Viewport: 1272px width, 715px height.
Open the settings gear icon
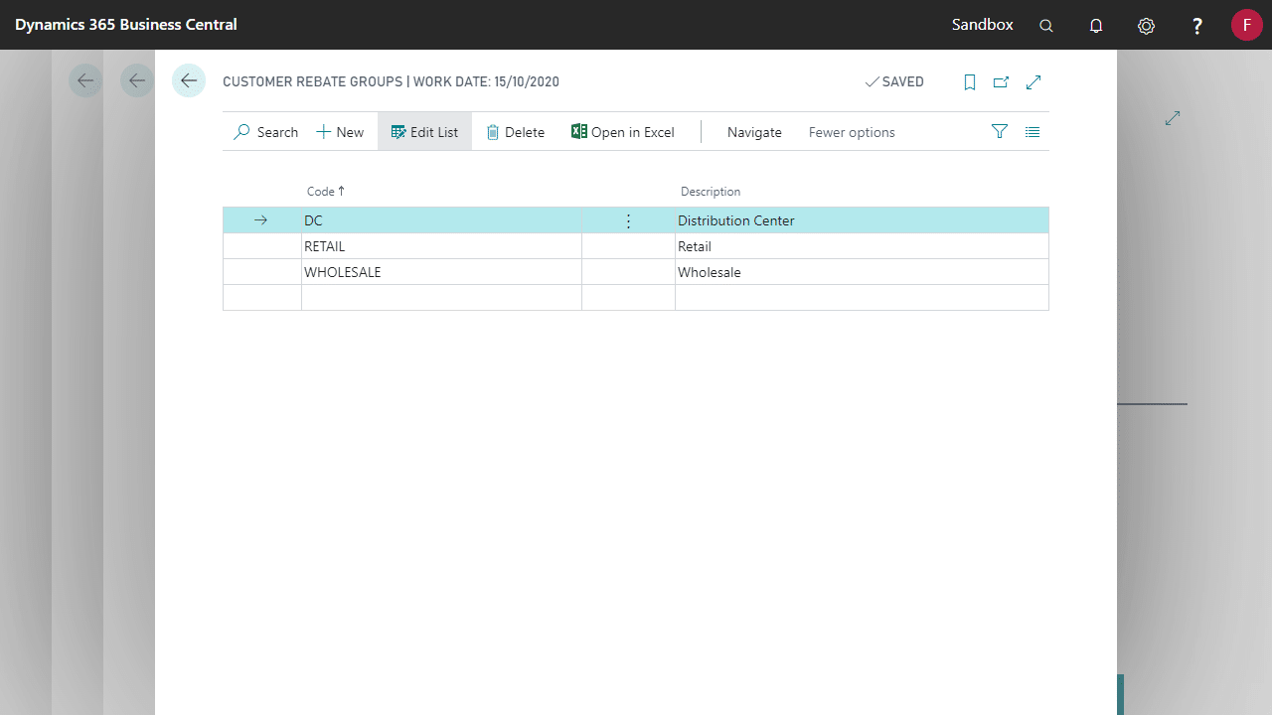coord(1146,26)
